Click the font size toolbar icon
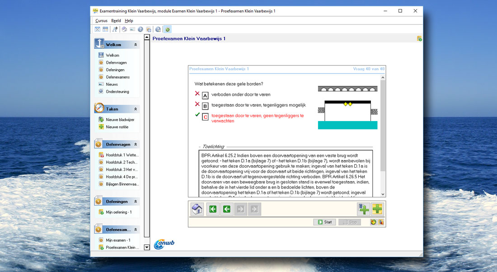497x272 pixels. tap(115, 29)
